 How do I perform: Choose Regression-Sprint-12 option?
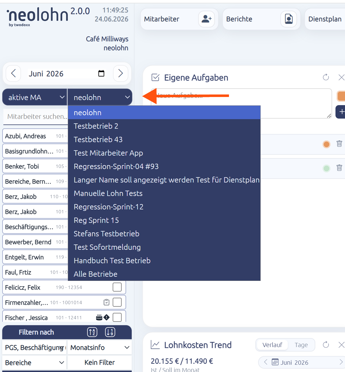[x=164, y=207]
